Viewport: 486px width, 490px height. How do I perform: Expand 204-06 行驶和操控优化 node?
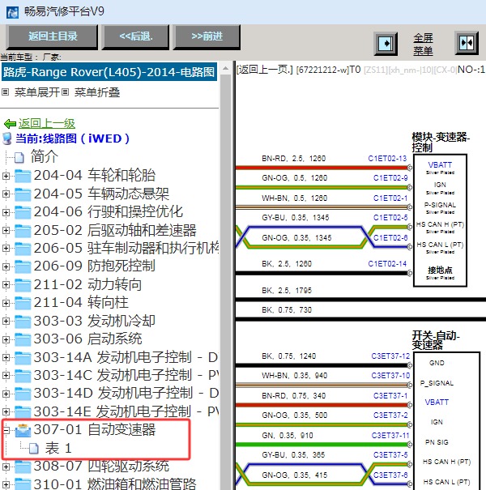(6, 212)
